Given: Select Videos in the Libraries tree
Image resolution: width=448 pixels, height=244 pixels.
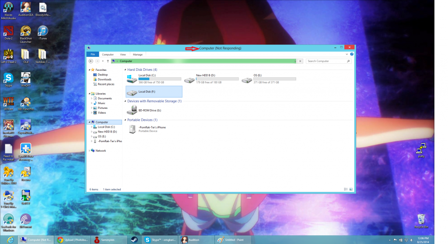Looking at the screenshot, I should (x=101, y=112).
